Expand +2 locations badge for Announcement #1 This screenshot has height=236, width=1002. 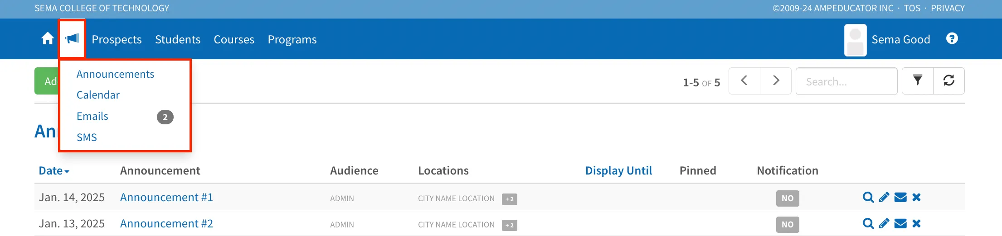[x=510, y=199]
